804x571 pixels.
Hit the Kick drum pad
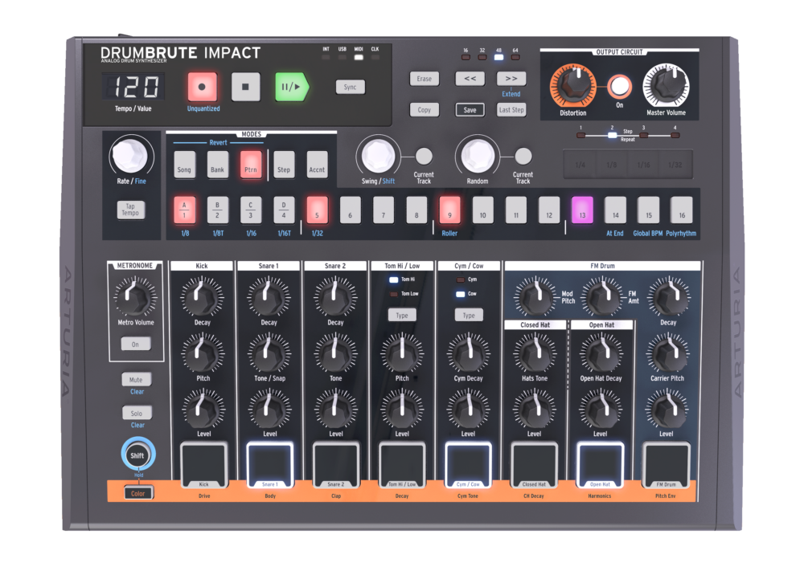tap(203, 466)
